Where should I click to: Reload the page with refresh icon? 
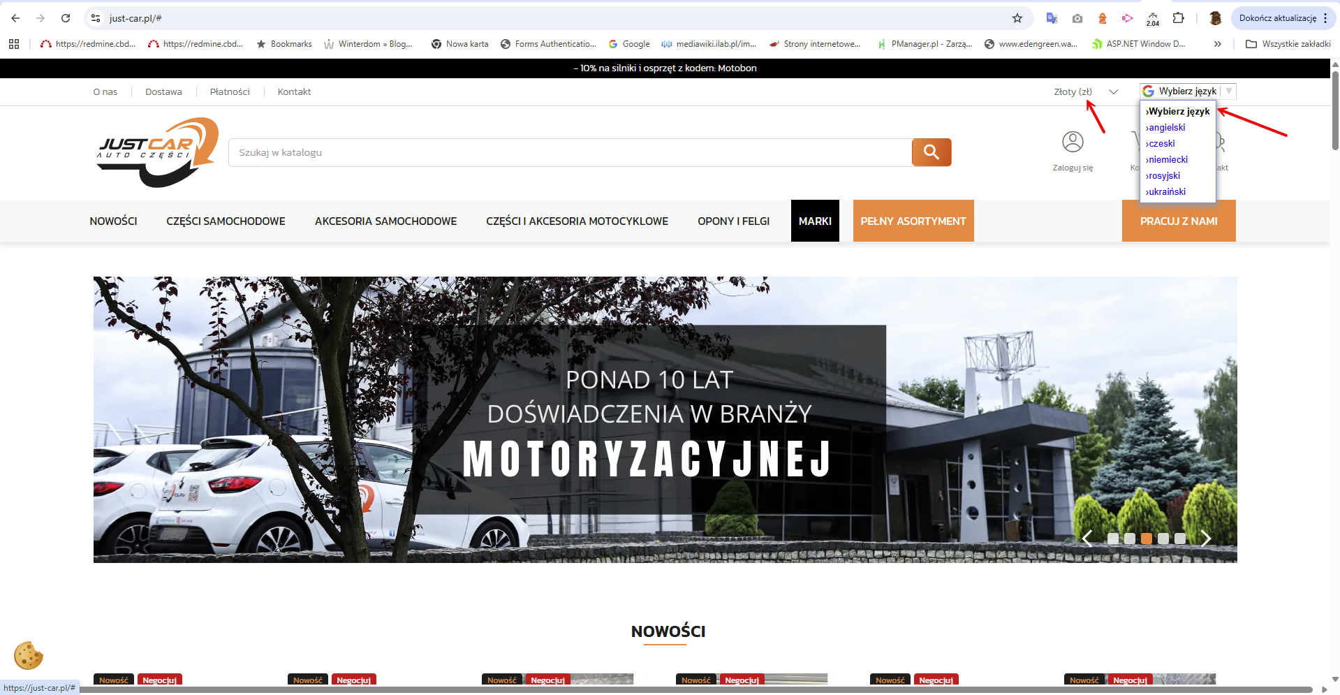[66, 18]
